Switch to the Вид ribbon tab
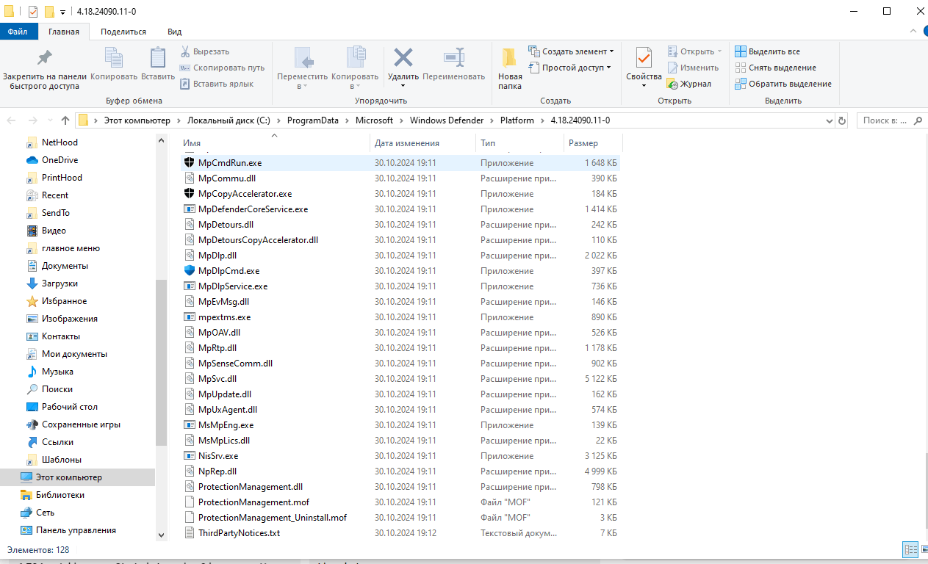The image size is (928, 564). pos(174,31)
